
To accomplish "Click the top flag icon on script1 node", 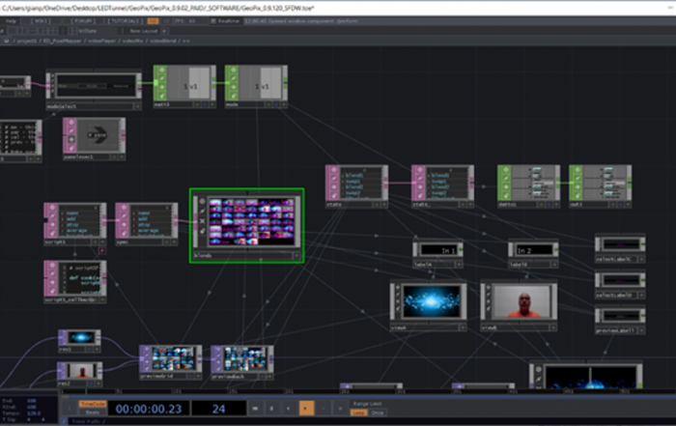I will 50,207.
